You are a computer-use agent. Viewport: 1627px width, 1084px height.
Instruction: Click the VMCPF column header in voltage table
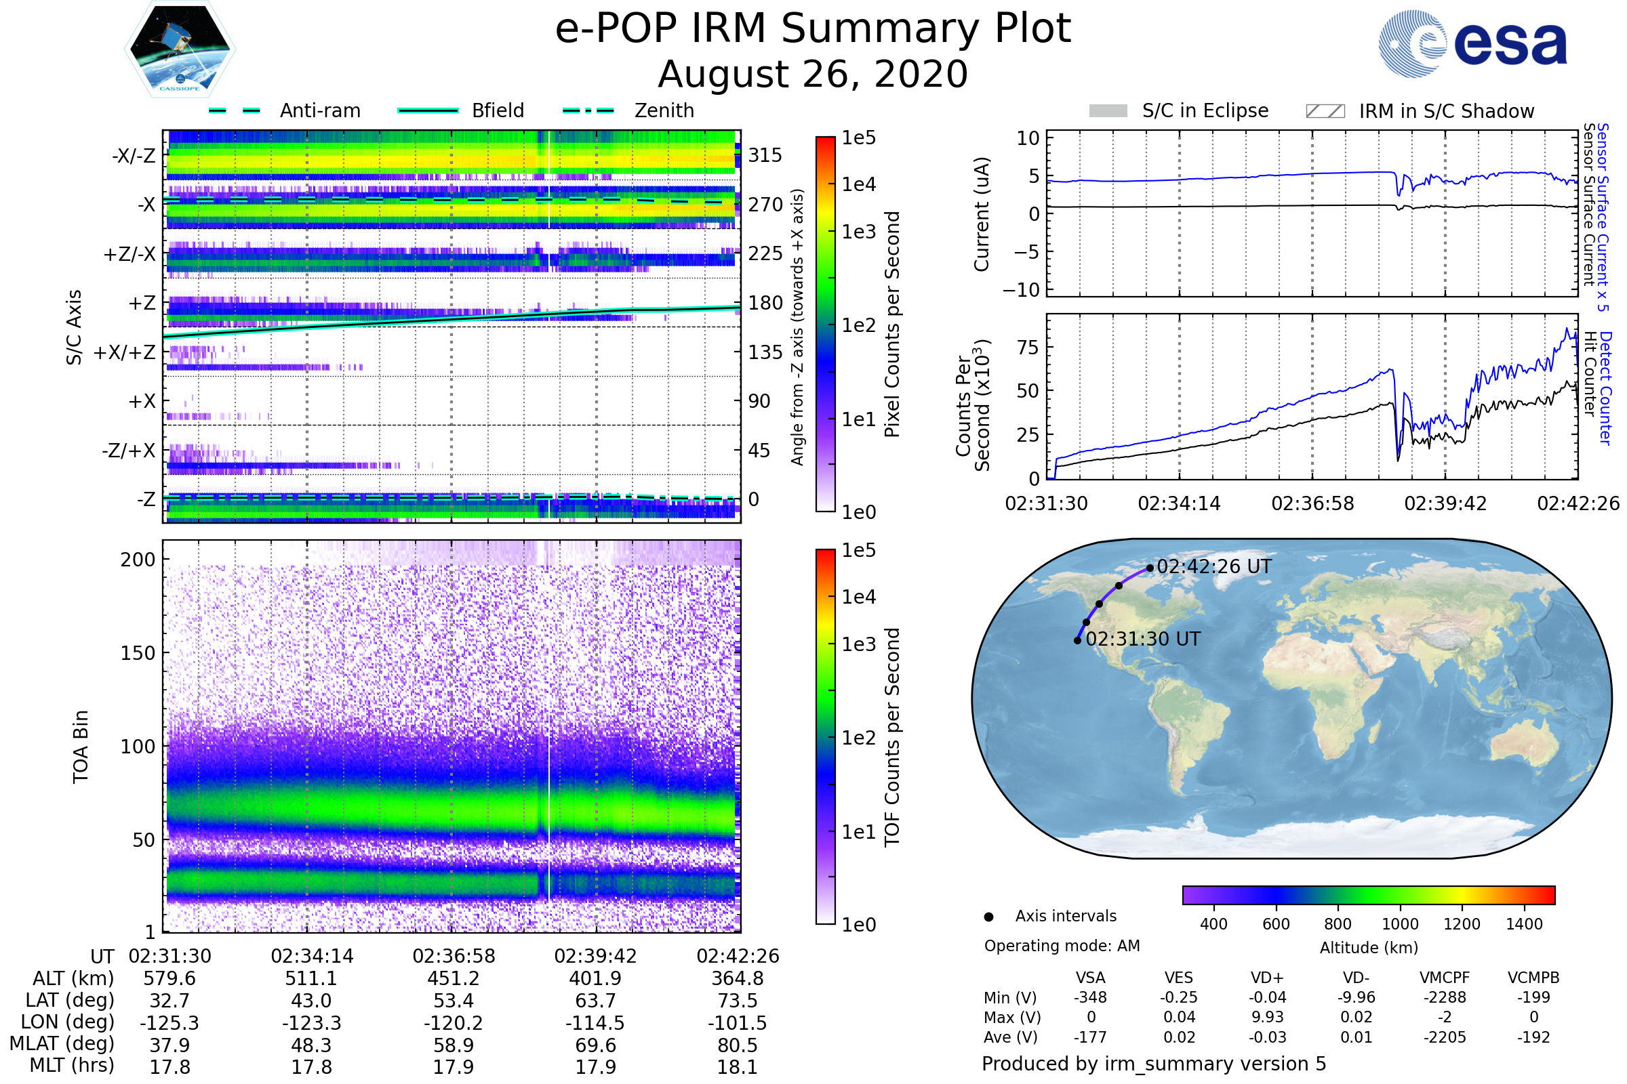click(x=1445, y=978)
